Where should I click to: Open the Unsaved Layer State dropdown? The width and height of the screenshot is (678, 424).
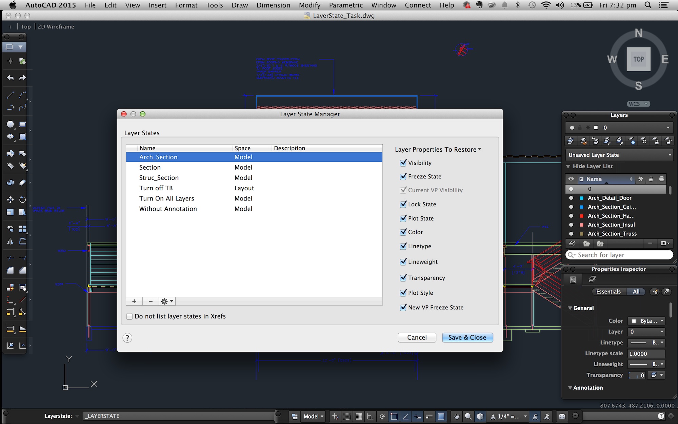[619, 155]
